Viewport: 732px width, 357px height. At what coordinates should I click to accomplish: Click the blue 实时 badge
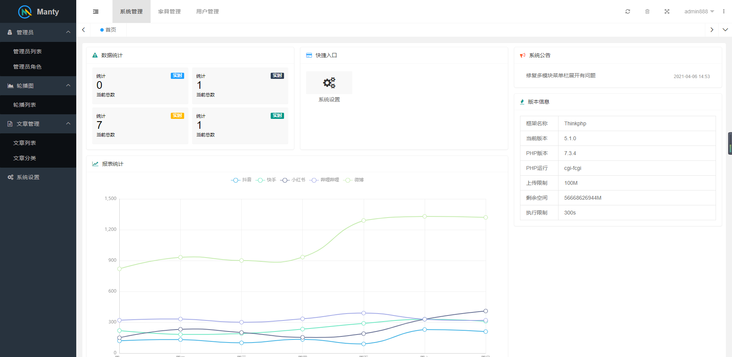(x=177, y=76)
